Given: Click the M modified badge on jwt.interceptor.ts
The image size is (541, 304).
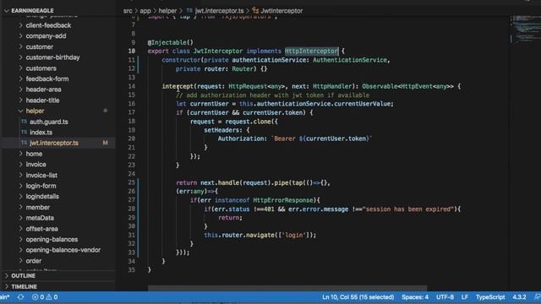Looking at the screenshot, I should (105, 143).
